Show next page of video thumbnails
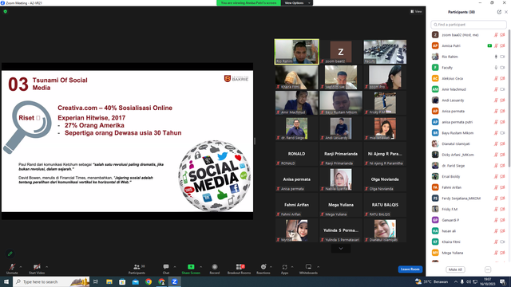Screen dimensions: 511x287 coord(341,249)
